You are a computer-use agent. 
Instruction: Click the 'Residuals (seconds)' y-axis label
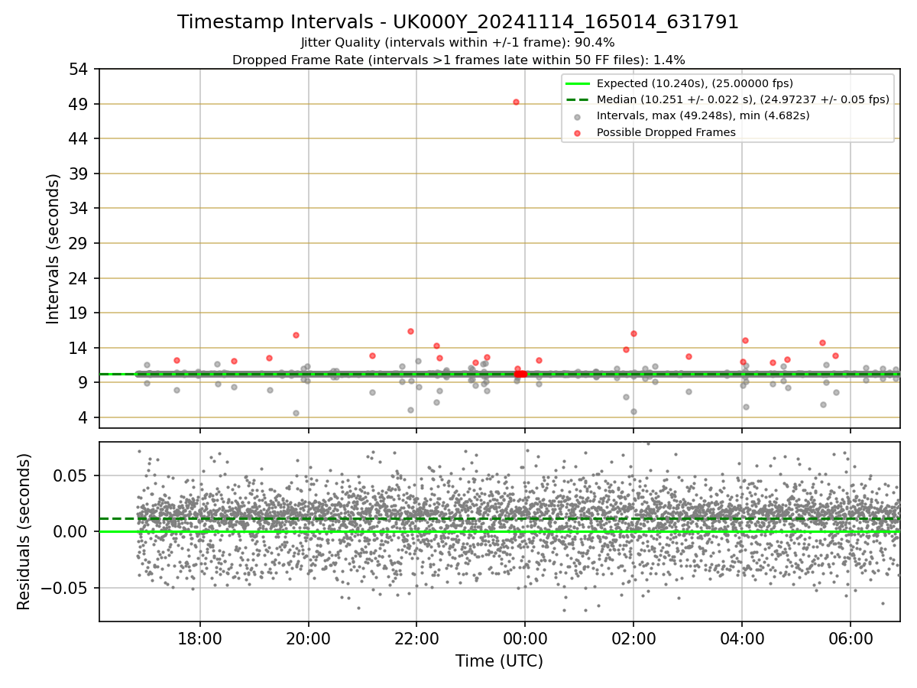pos(24,531)
